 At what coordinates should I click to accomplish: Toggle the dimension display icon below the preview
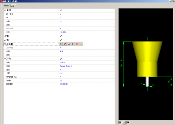tap(128, 123)
